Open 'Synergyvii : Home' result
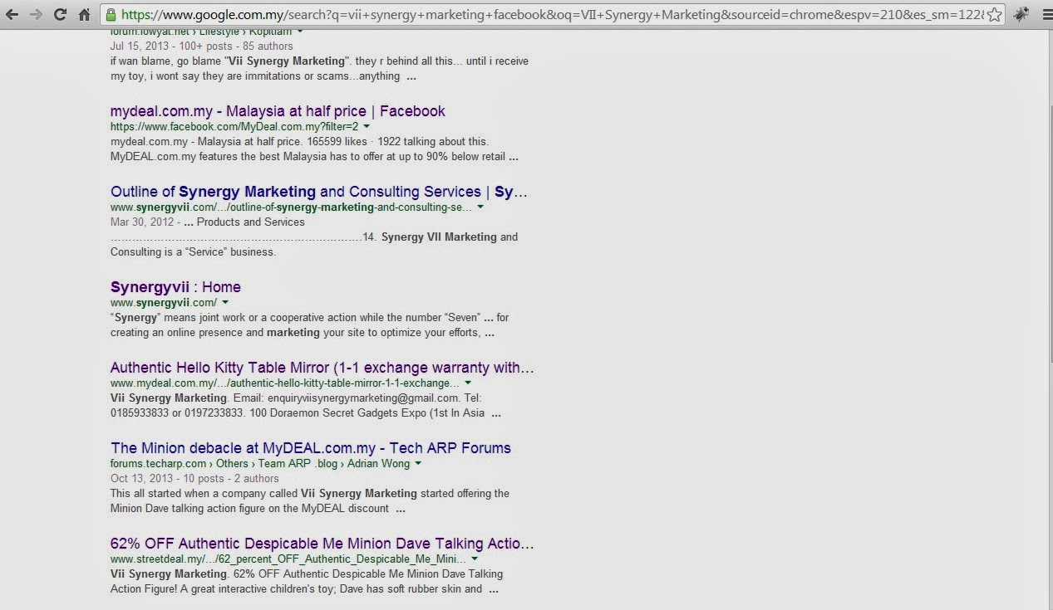Screen dimensions: 1053x610 [175, 287]
